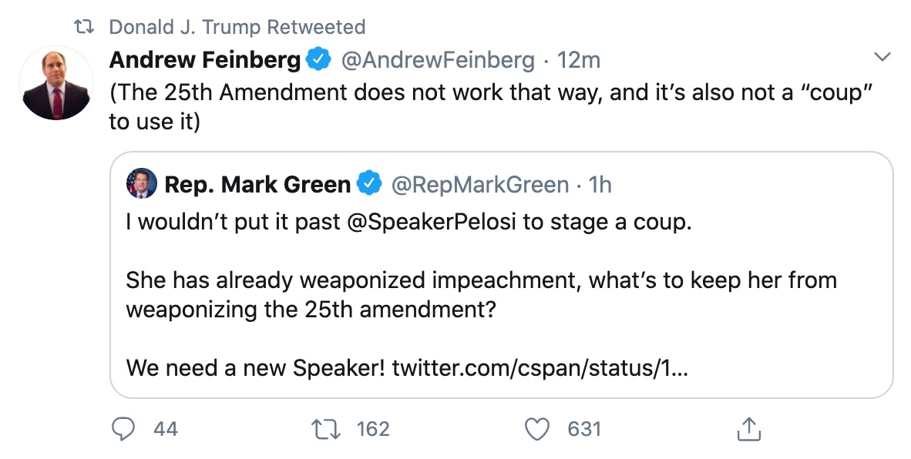
Task: Click the 631 like count
Action: tap(583, 429)
